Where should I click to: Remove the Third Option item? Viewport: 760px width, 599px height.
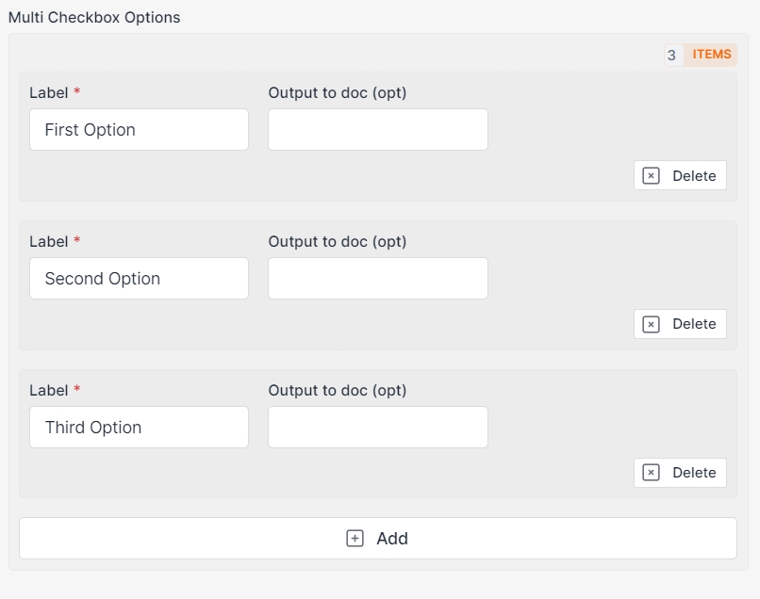point(680,473)
